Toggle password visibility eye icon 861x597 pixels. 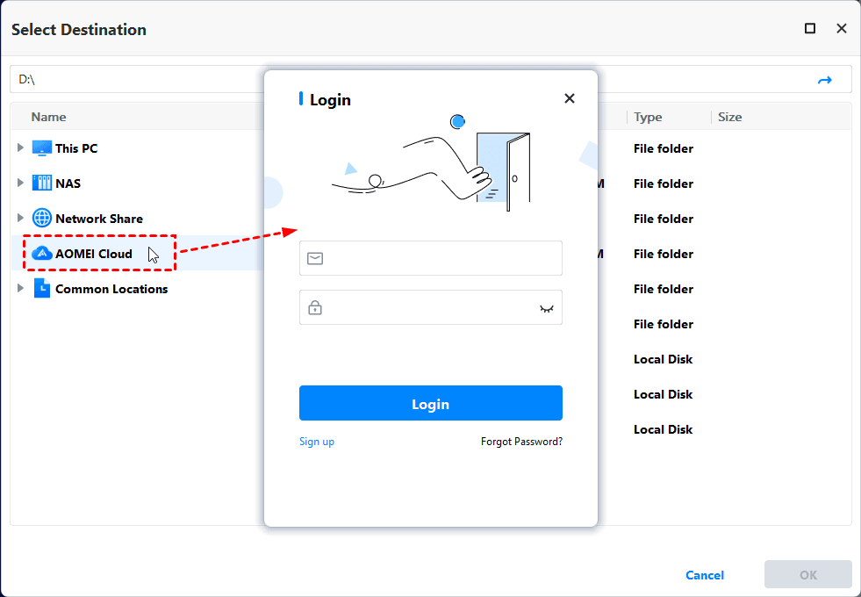pyautogui.click(x=547, y=308)
